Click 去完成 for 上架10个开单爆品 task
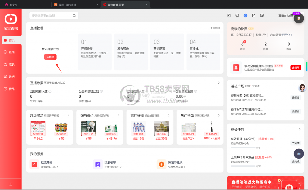Viewport: 308px width, 190px height. [296, 162]
